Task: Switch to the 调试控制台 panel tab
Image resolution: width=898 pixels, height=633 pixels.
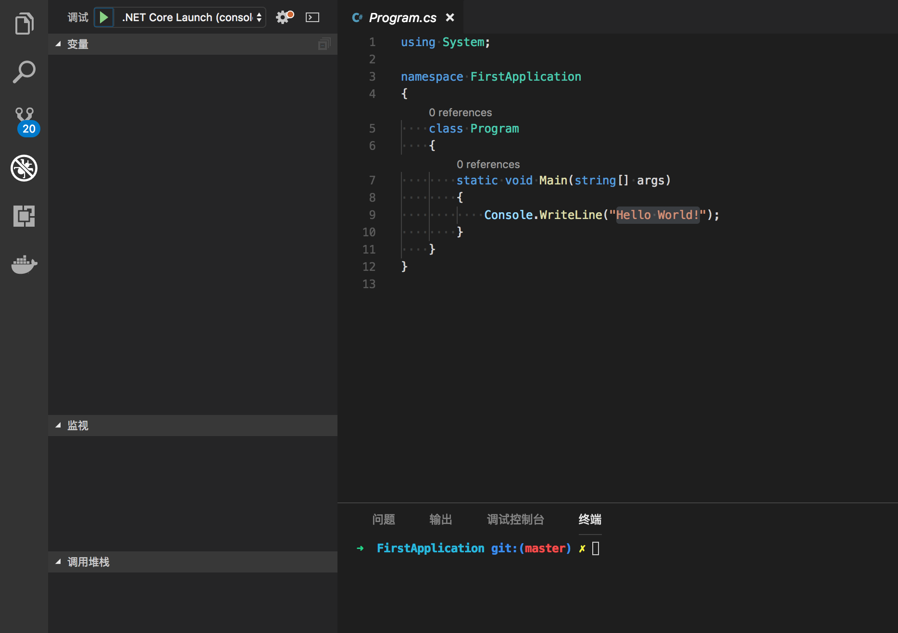Action: (x=515, y=519)
